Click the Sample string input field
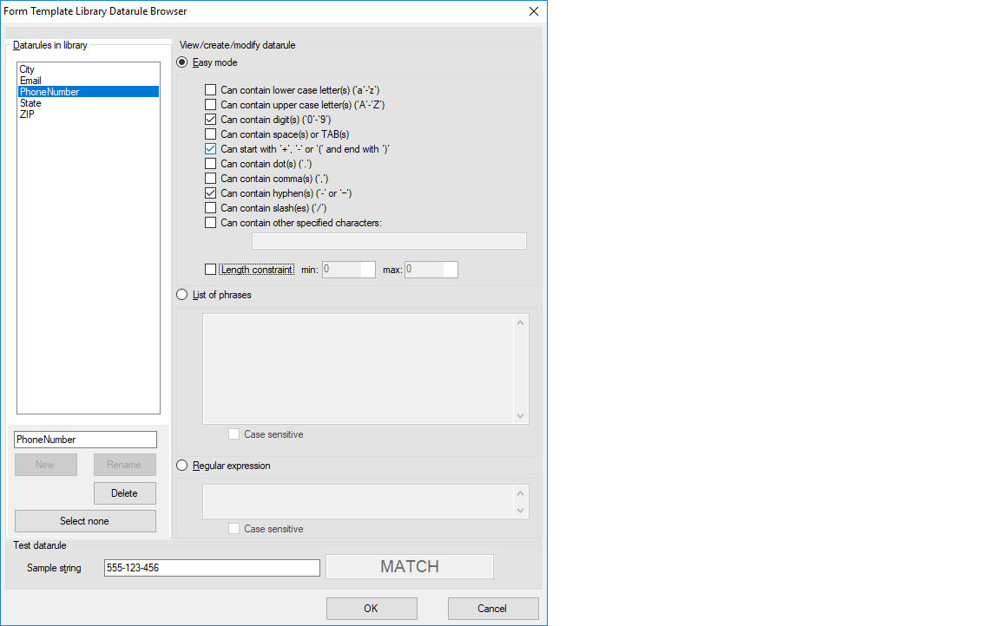 pos(212,567)
